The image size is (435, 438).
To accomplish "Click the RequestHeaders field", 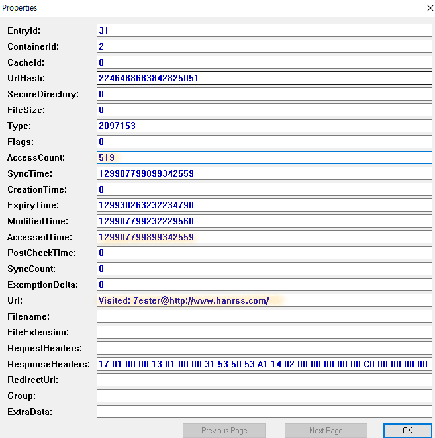I will tap(264, 348).
